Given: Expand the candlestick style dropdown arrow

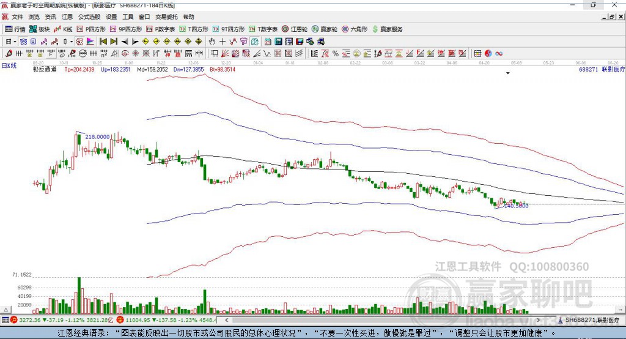Looking at the screenshot, I should click(72, 42).
